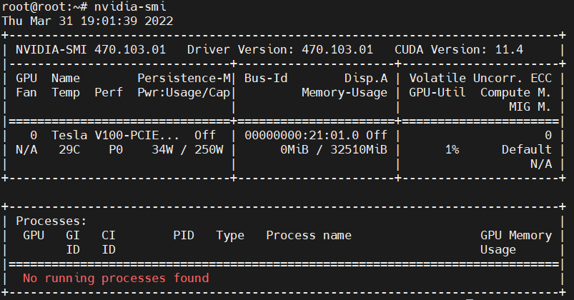Click the 'Process name' column header
This screenshot has height=300, width=574.
pyautogui.click(x=309, y=235)
